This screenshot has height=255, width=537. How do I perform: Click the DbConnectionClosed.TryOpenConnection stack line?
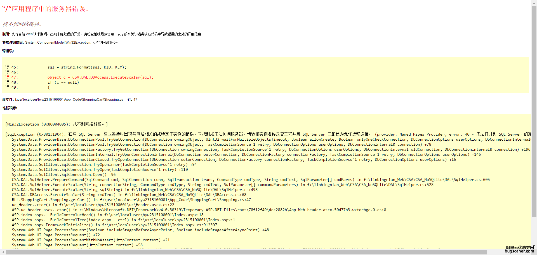click(x=234, y=159)
